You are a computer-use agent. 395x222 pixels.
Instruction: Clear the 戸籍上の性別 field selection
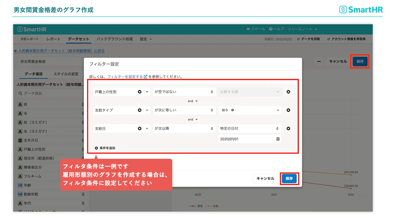click(x=139, y=92)
